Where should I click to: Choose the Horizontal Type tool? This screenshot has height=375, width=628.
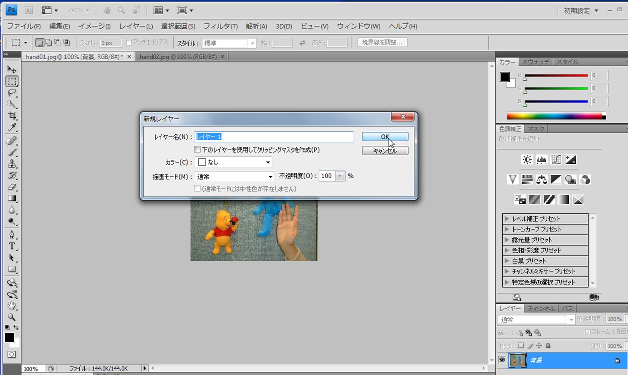[12, 246]
